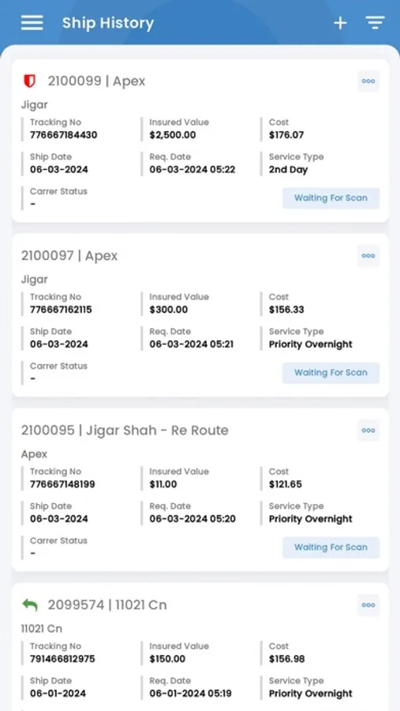Select tracking number 776667184430
The image size is (400, 711).
pos(63,135)
